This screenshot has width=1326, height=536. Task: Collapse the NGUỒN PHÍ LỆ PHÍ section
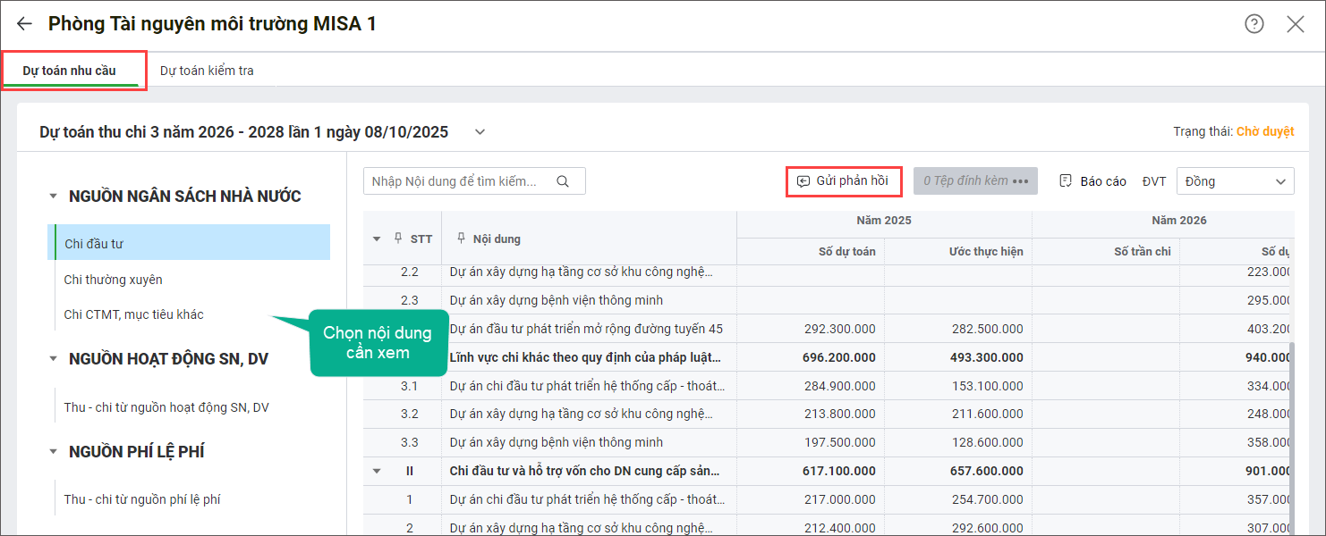coord(53,452)
